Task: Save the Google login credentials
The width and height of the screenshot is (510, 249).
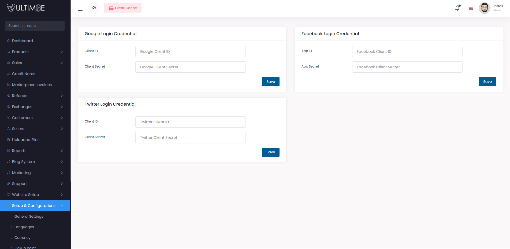Action: pyautogui.click(x=270, y=81)
